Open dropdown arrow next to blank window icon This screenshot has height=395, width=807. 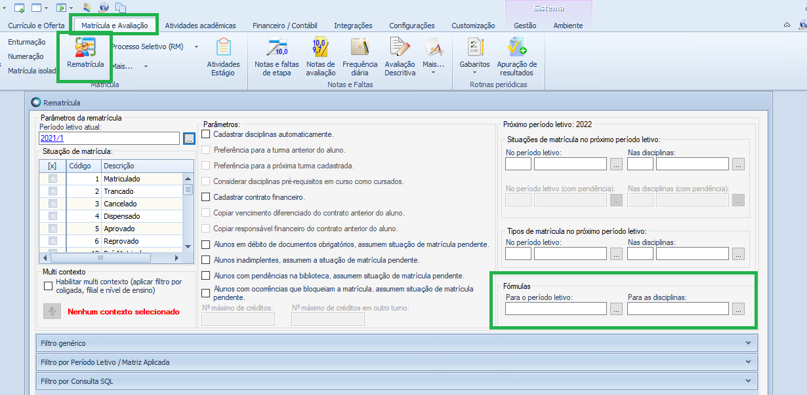click(x=46, y=8)
